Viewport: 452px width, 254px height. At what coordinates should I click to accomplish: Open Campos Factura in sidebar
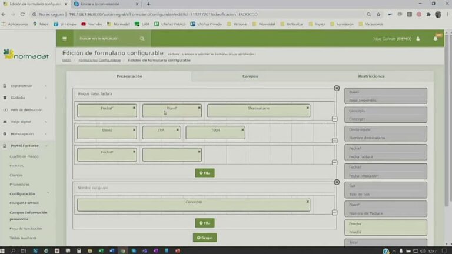[x=24, y=203]
